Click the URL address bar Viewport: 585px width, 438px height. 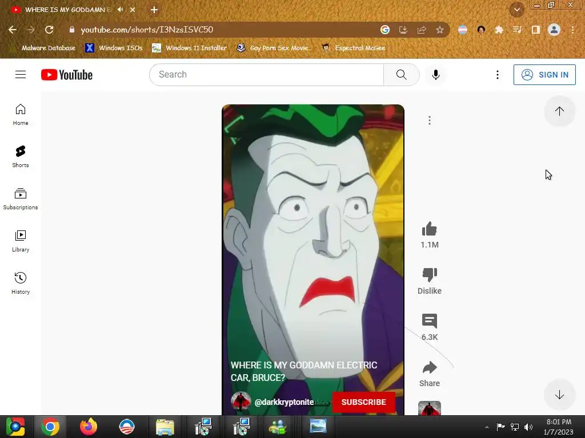click(x=224, y=30)
